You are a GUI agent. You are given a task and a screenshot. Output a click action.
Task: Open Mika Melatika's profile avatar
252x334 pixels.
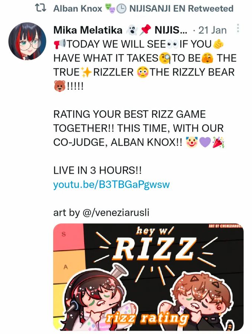click(x=28, y=41)
